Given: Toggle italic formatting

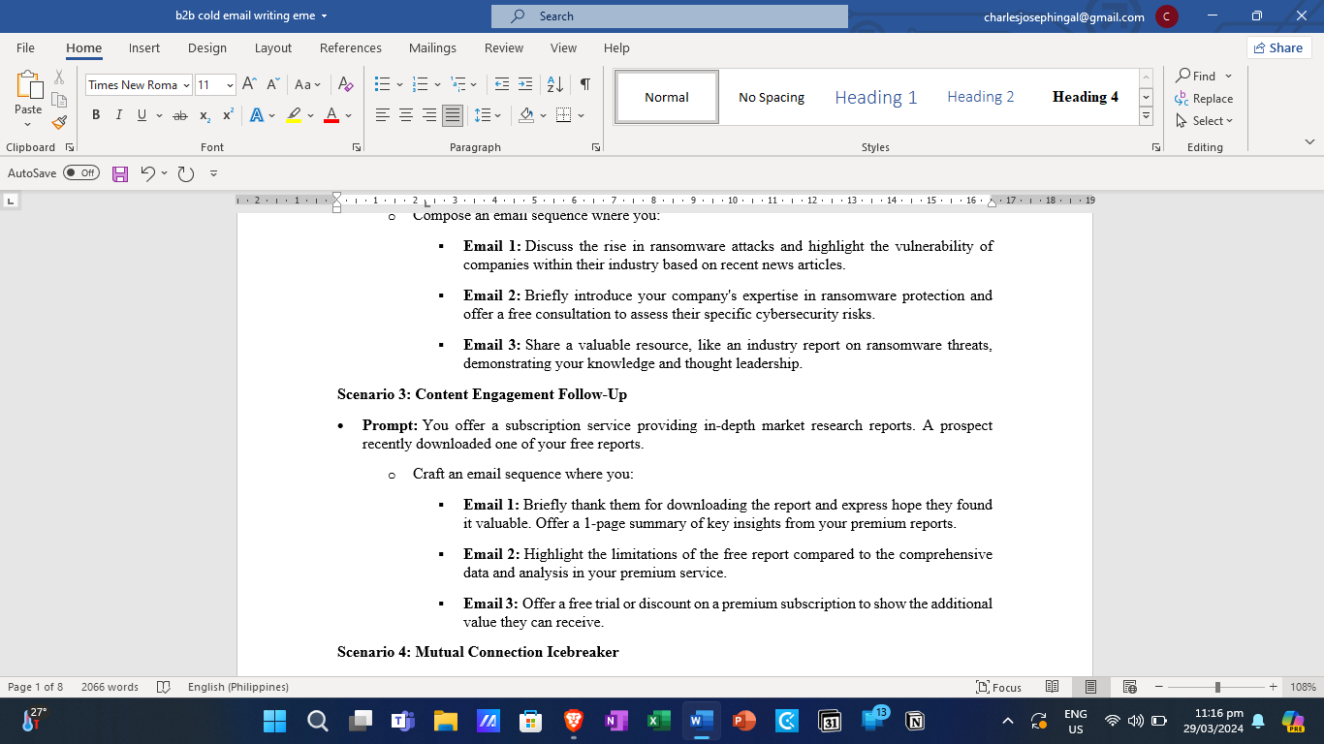Looking at the screenshot, I should 118,115.
